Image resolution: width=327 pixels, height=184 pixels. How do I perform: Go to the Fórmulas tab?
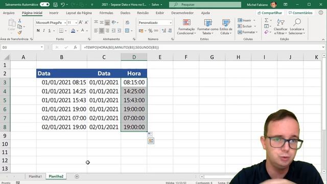coord(106,13)
